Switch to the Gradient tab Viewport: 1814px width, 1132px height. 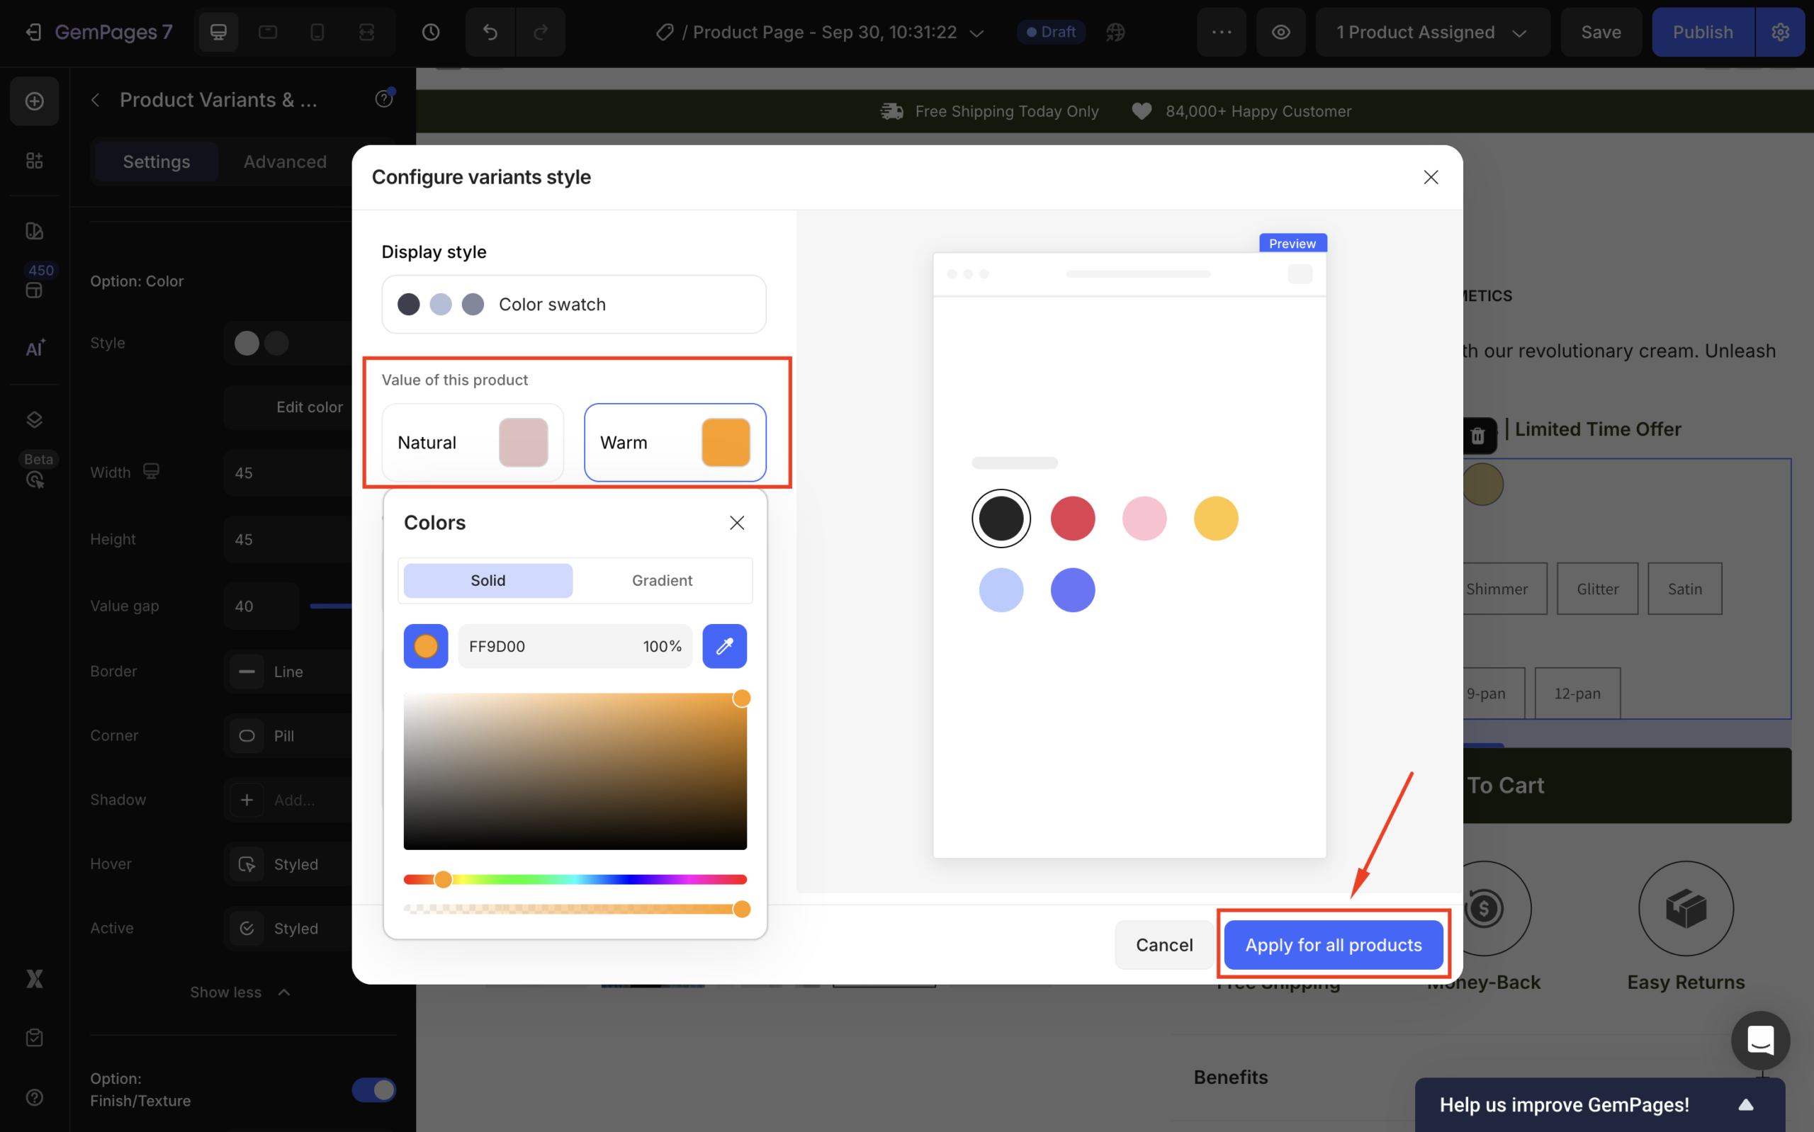pyautogui.click(x=662, y=580)
